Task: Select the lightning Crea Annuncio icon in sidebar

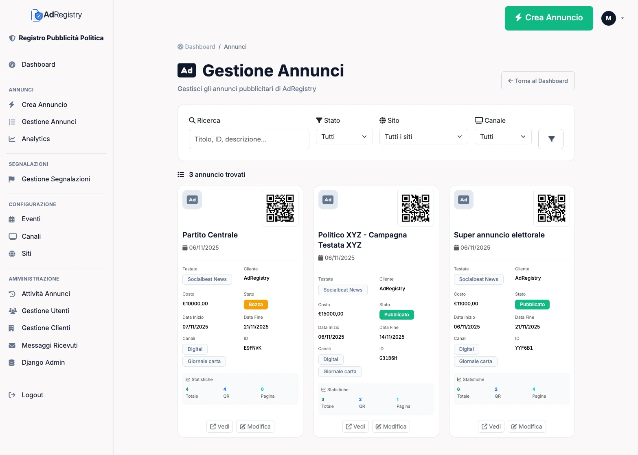Action: tap(12, 104)
